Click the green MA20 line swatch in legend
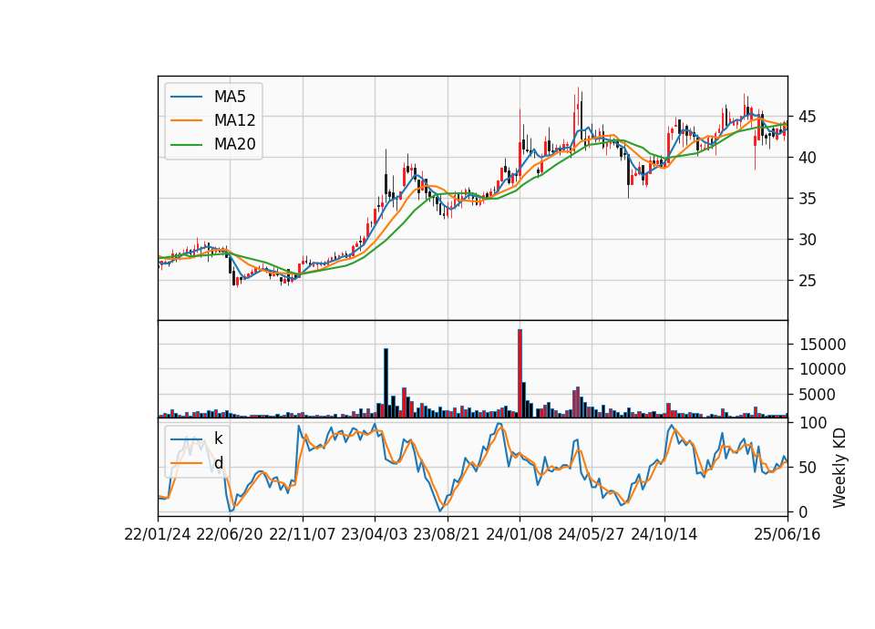The height and width of the screenshot is (629, 875). (186, 144)
